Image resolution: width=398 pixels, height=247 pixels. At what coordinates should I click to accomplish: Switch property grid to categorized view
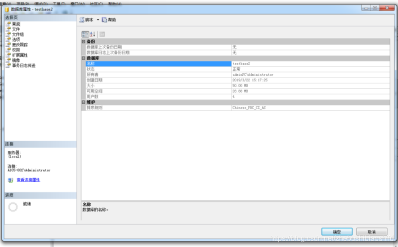85,34
